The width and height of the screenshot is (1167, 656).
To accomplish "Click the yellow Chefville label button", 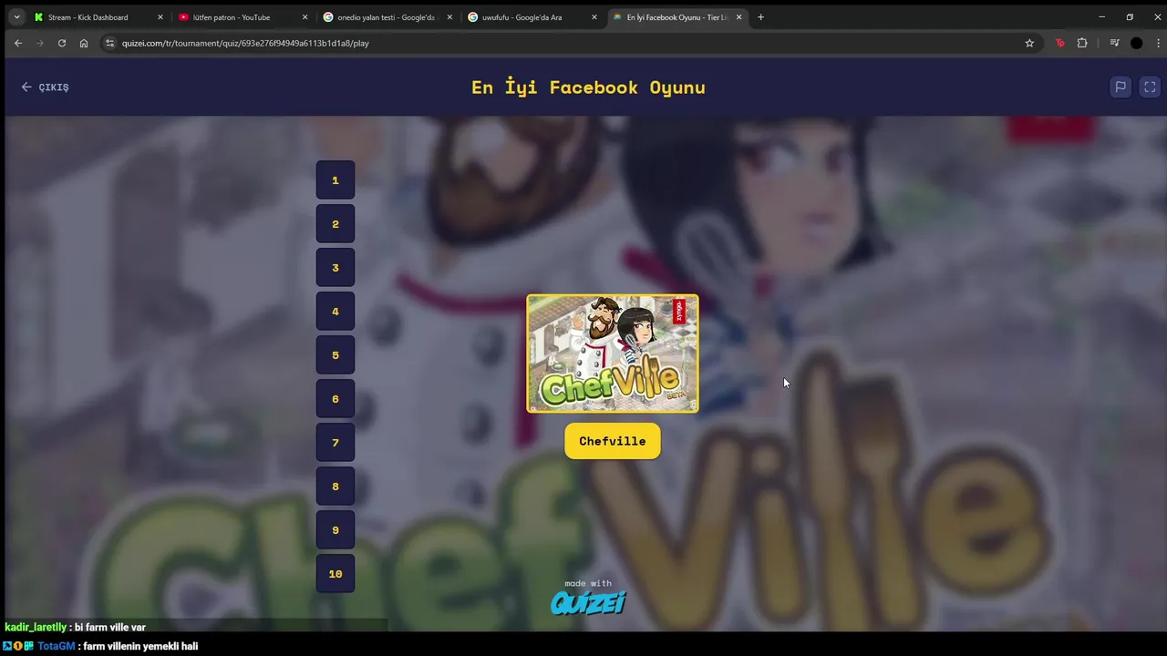I will point(613,441).
